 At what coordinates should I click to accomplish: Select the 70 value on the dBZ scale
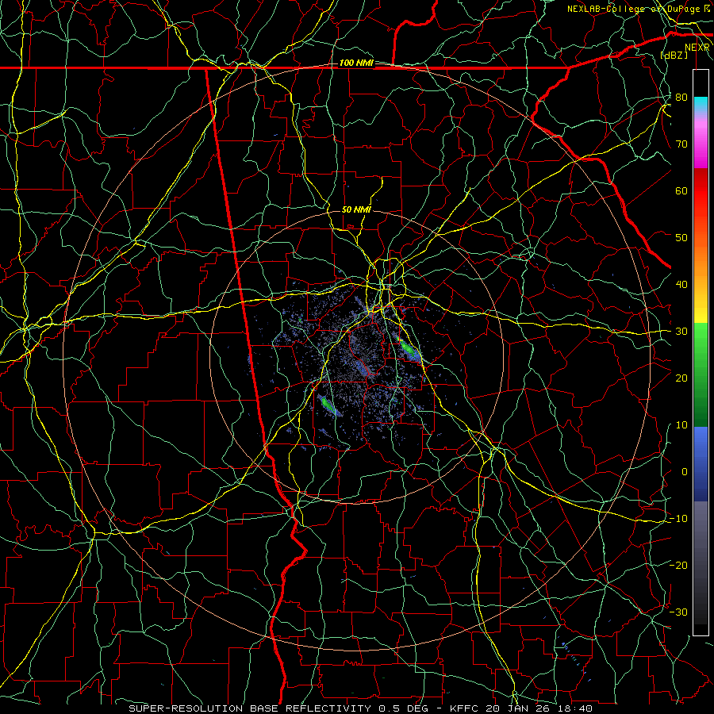pos(681,144)
